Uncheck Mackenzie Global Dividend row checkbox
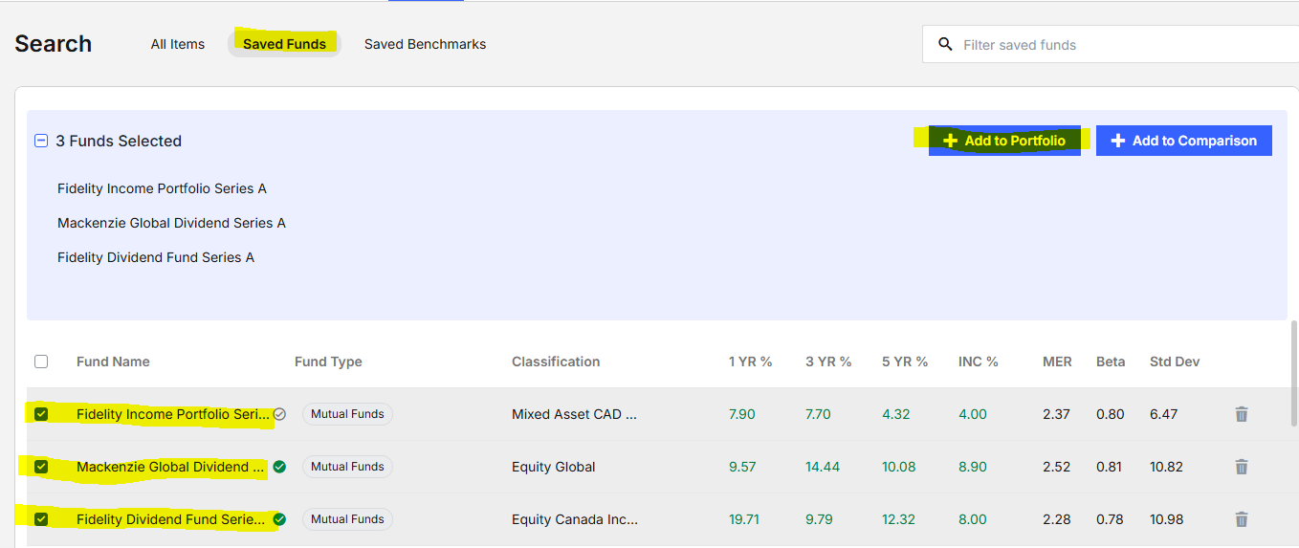Viewport: 1299px width, 548px height. pyautogui.click(x=41, y=467)
